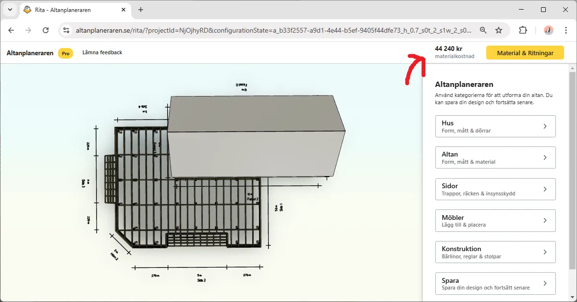Select the Rita - Altanplaneraren tab

click(72, 10)
